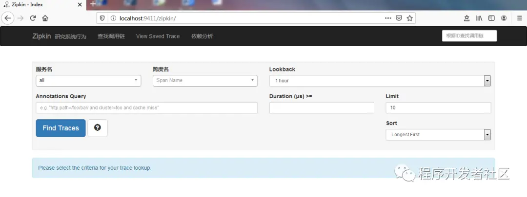Toggle the sidebar view icon
The image size is (527, 197).
(x=491, y=18)
